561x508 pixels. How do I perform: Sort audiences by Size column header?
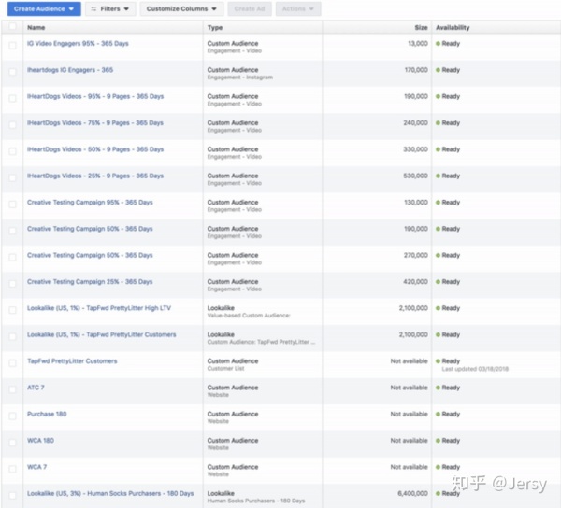tap(421, 28)
